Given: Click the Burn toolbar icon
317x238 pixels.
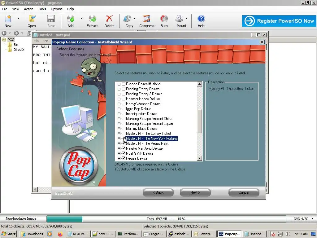Looking at the screenshot, I should pos(164,21).
